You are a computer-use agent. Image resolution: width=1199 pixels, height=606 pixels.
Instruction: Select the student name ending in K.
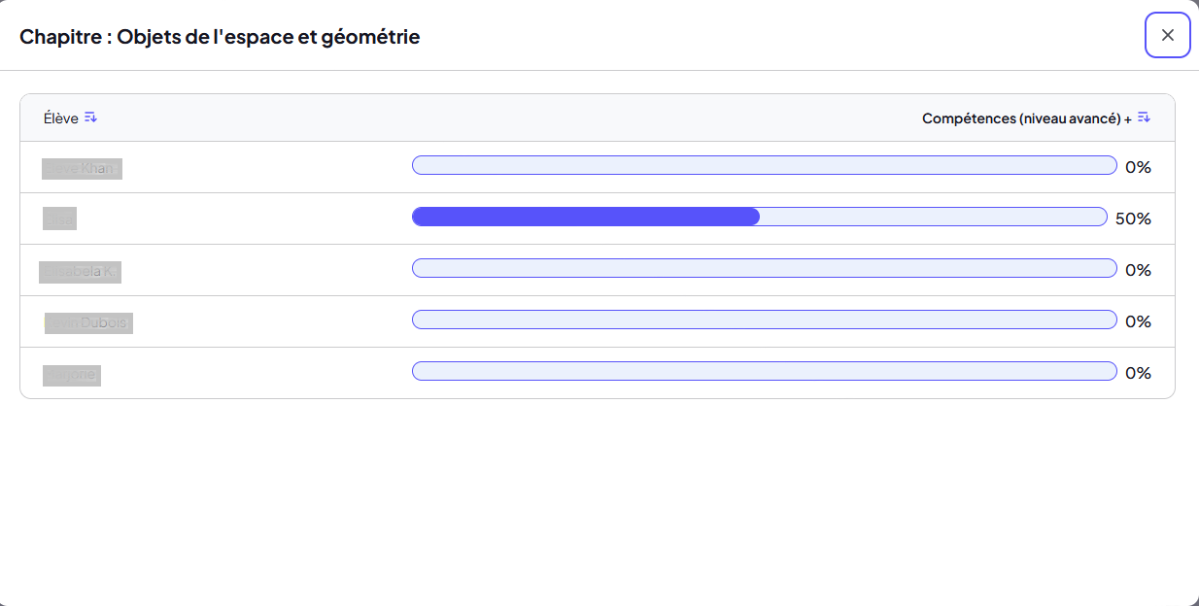(x=80, y=271)
